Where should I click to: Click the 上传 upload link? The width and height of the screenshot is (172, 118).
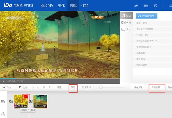pyautogui.click(x=136, y=6)
